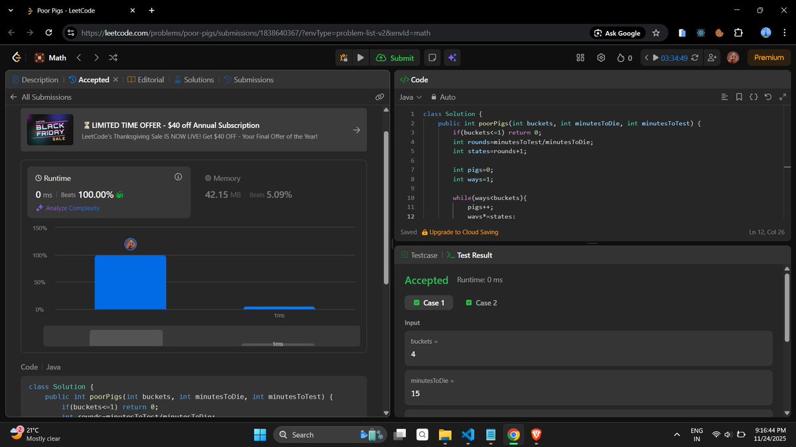Click the Ask Google button

click(x=618, y=32)
